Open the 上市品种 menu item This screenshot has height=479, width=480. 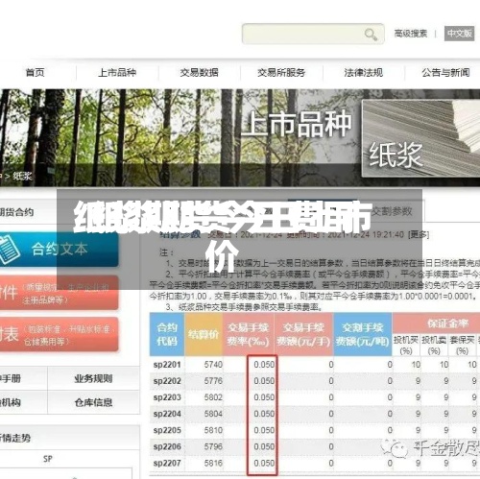pyautogui.click(x=117, y=72)
